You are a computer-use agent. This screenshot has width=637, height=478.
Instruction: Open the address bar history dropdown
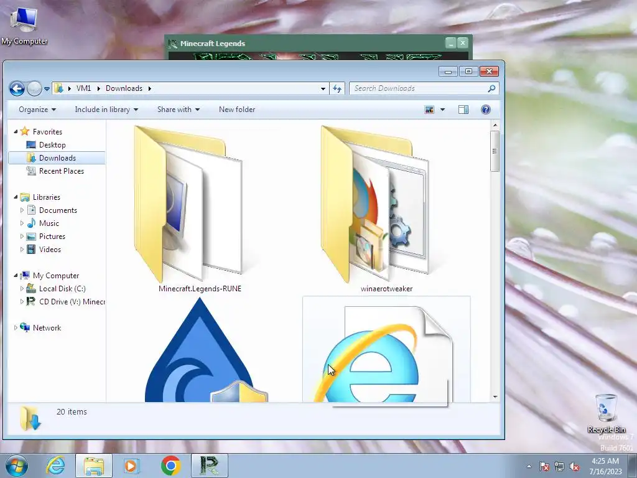point(323,88)
